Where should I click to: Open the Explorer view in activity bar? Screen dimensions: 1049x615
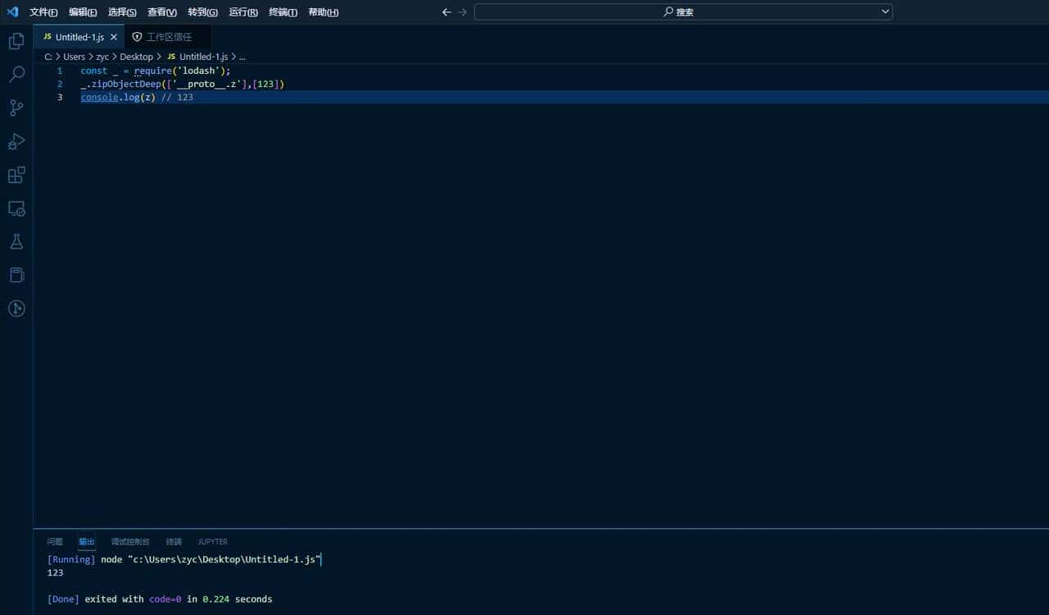click(16, 40)
